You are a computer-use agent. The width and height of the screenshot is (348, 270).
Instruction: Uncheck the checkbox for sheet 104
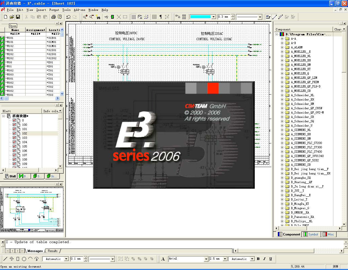(14, 142)
